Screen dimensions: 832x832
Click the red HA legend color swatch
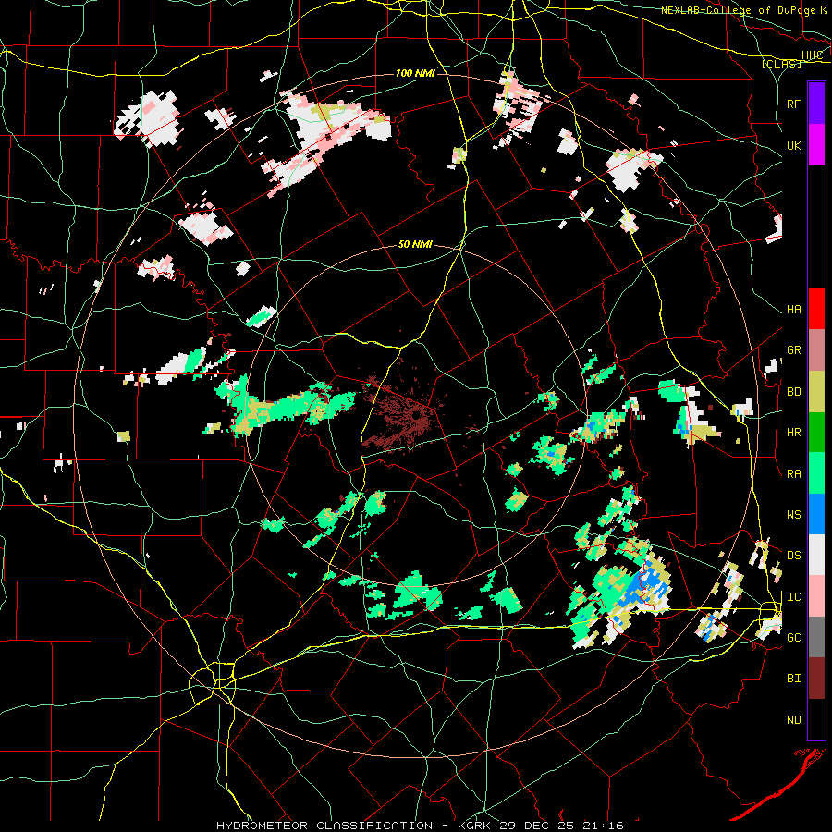pos(816,309)
